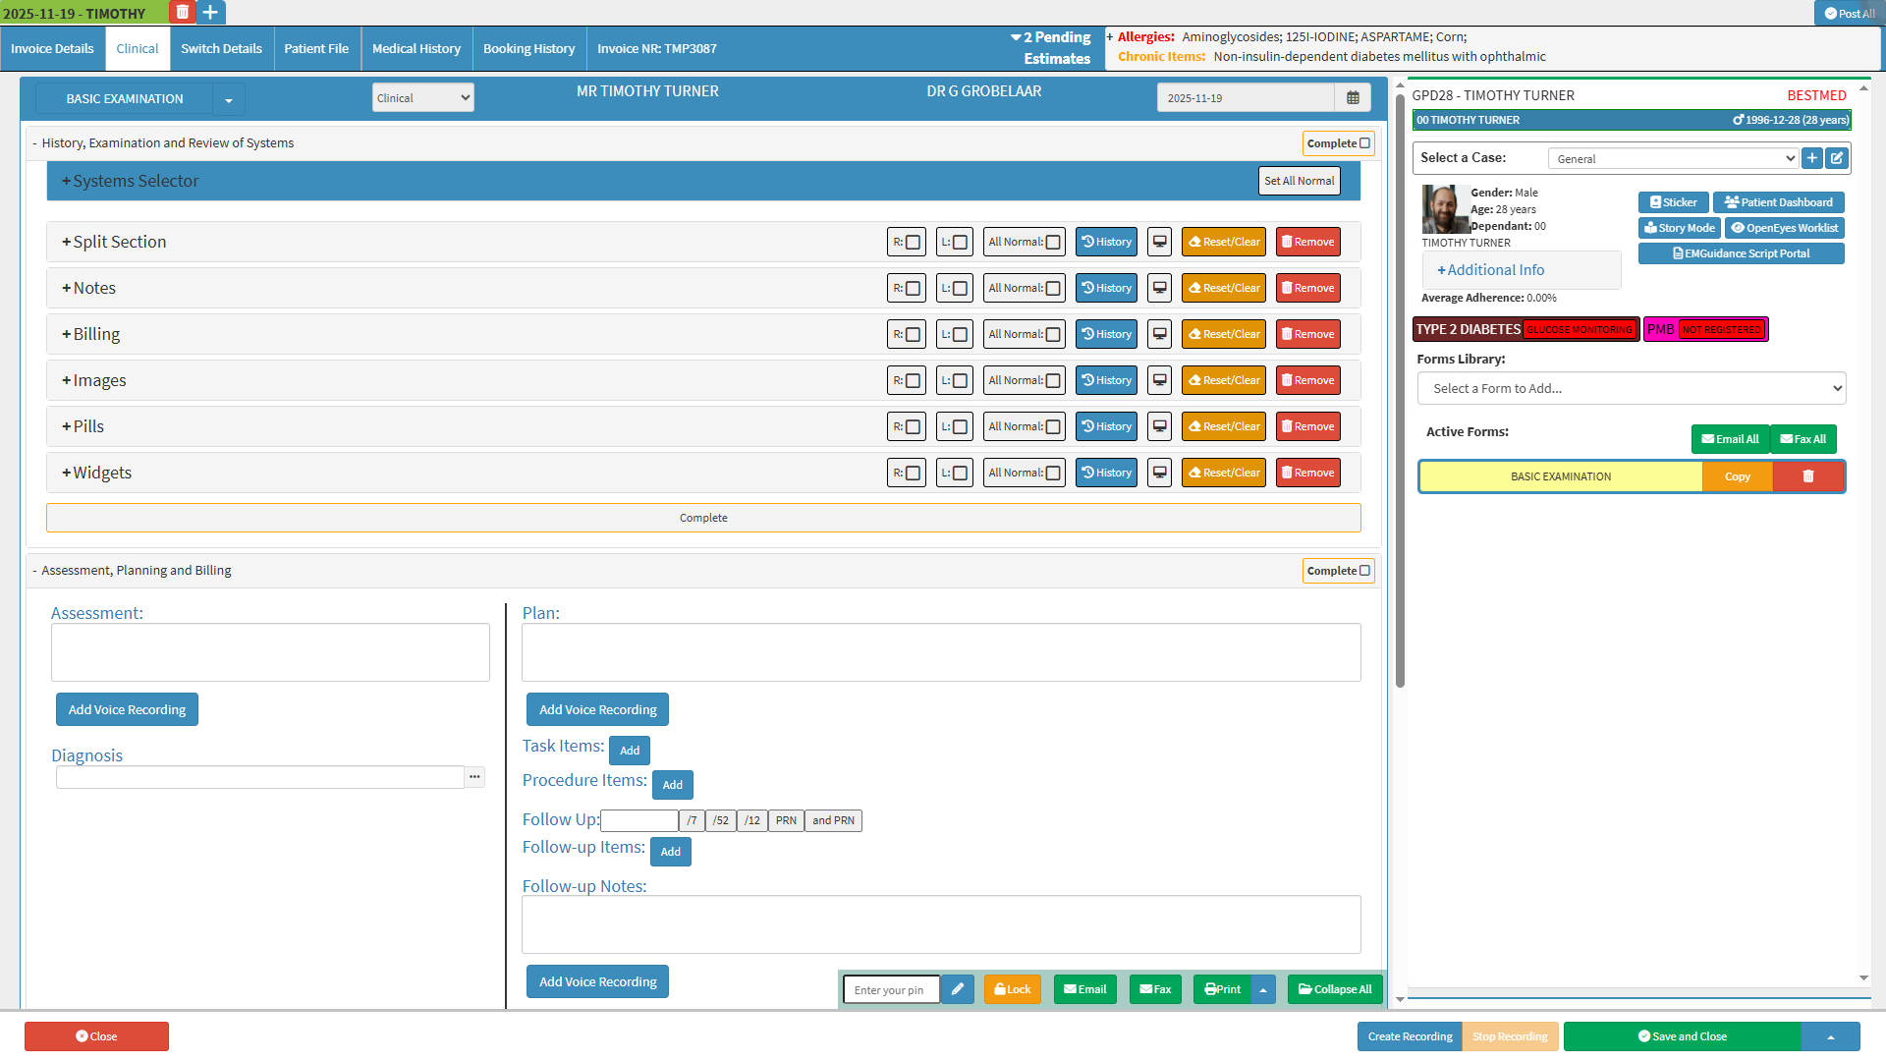This screenshot has height=1061, width=1886.
Task: Open the Clinical type dropdown
Action: coord(422,98)
